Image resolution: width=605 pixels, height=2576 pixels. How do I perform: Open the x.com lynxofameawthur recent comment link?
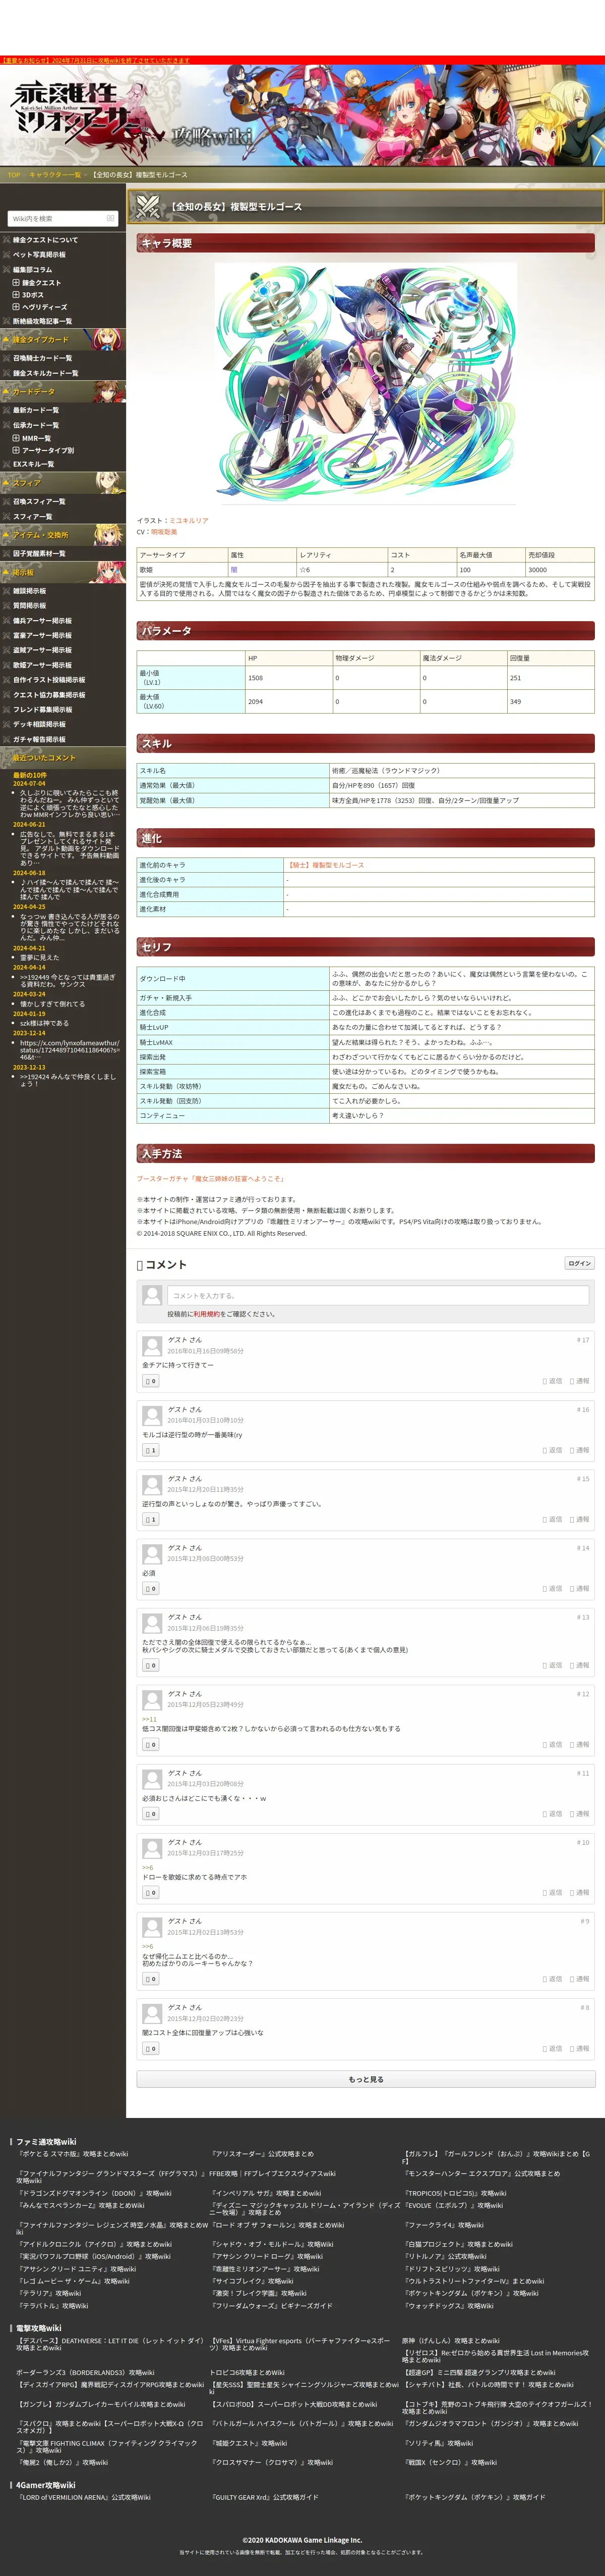pyautogui.click(x=69, y=1049)
